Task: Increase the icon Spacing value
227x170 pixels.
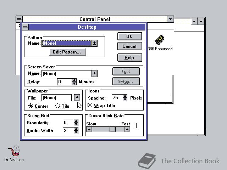Action: click(125, 96)
